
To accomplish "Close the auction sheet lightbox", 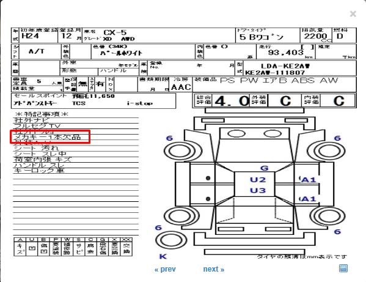I will (353, 14).
